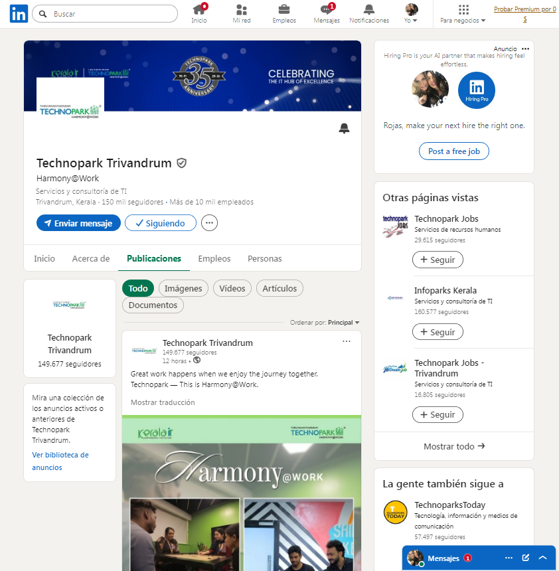The width and height of the screenshot is (559, 571).
Task: Select the Imágenes filter chip
Action: click(183, 288)
